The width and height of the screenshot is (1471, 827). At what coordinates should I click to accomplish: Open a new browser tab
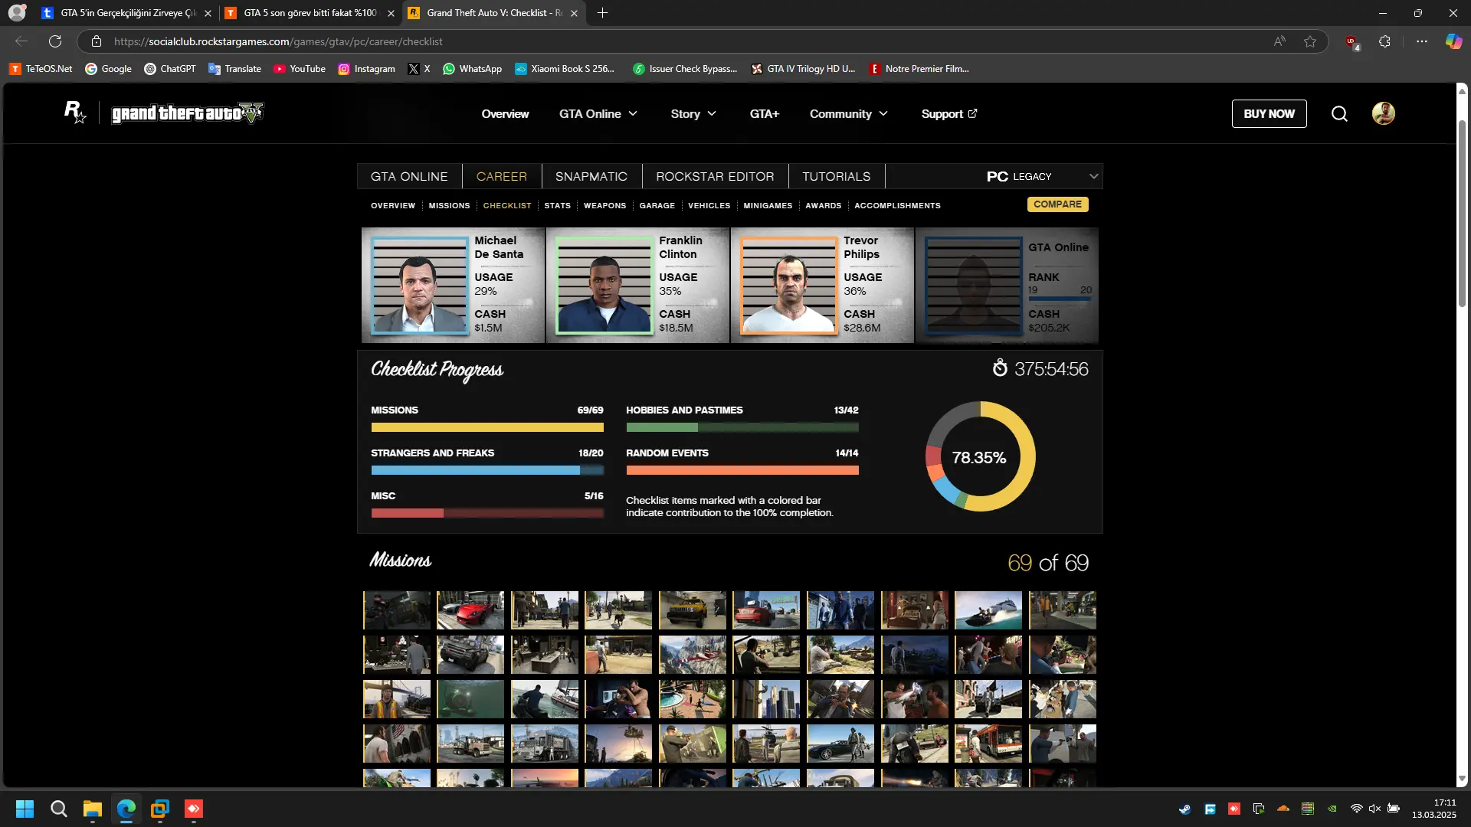(603, 13)
